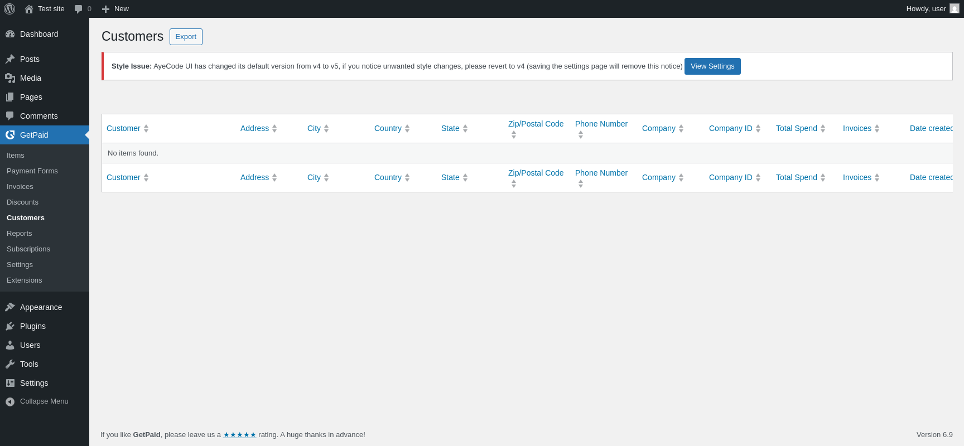Image resolution: width=964 pixels, height=446 pixels.
Task: Sort the table by the Customer header
Action: point(124,128)
